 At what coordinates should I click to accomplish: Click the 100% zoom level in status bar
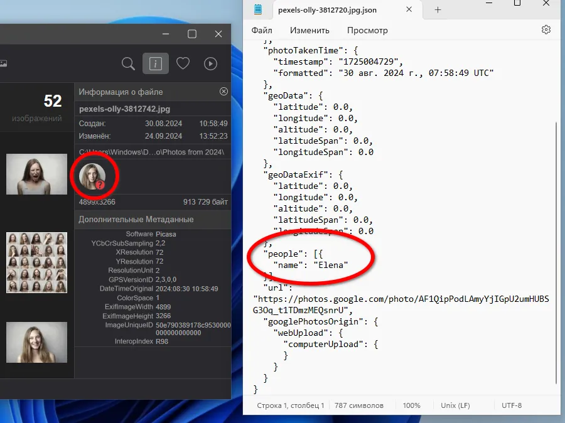[412, 405]
